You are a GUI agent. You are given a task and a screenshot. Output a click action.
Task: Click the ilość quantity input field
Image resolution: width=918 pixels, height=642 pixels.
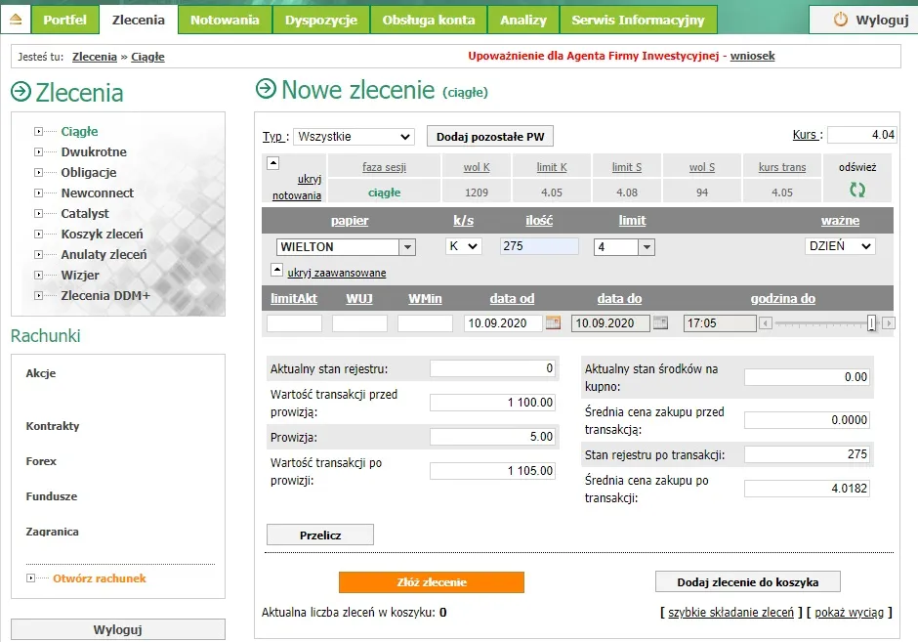(x=539, y=246)
